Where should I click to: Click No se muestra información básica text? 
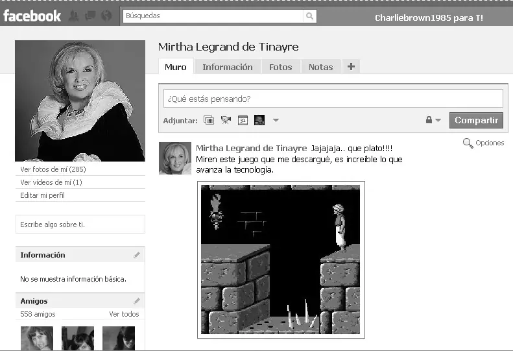(73, 279)
